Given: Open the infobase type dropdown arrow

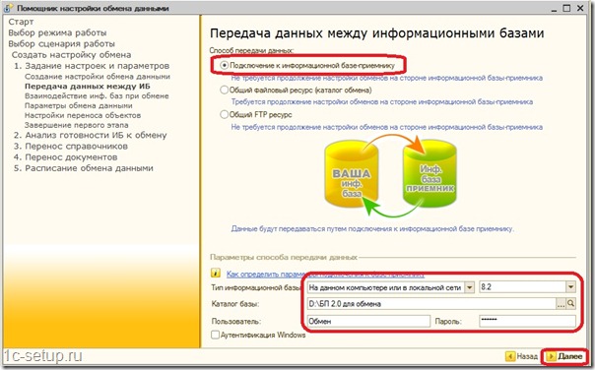Looking at the screenshot, I should click(469, 287).
